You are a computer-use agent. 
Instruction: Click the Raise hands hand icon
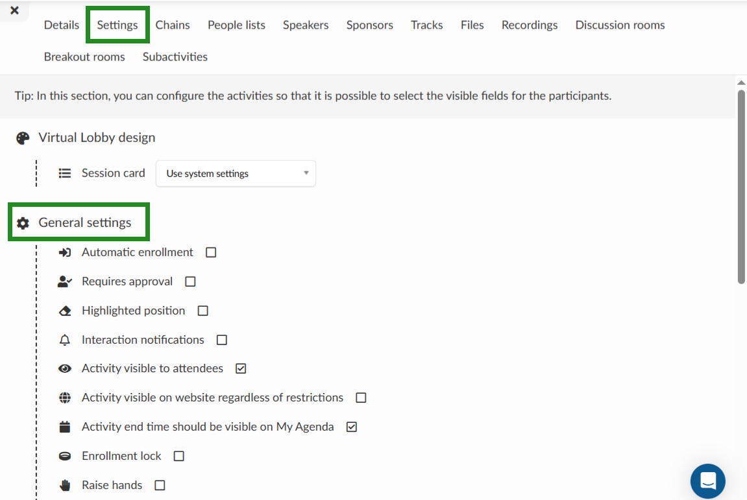(65, 484)
